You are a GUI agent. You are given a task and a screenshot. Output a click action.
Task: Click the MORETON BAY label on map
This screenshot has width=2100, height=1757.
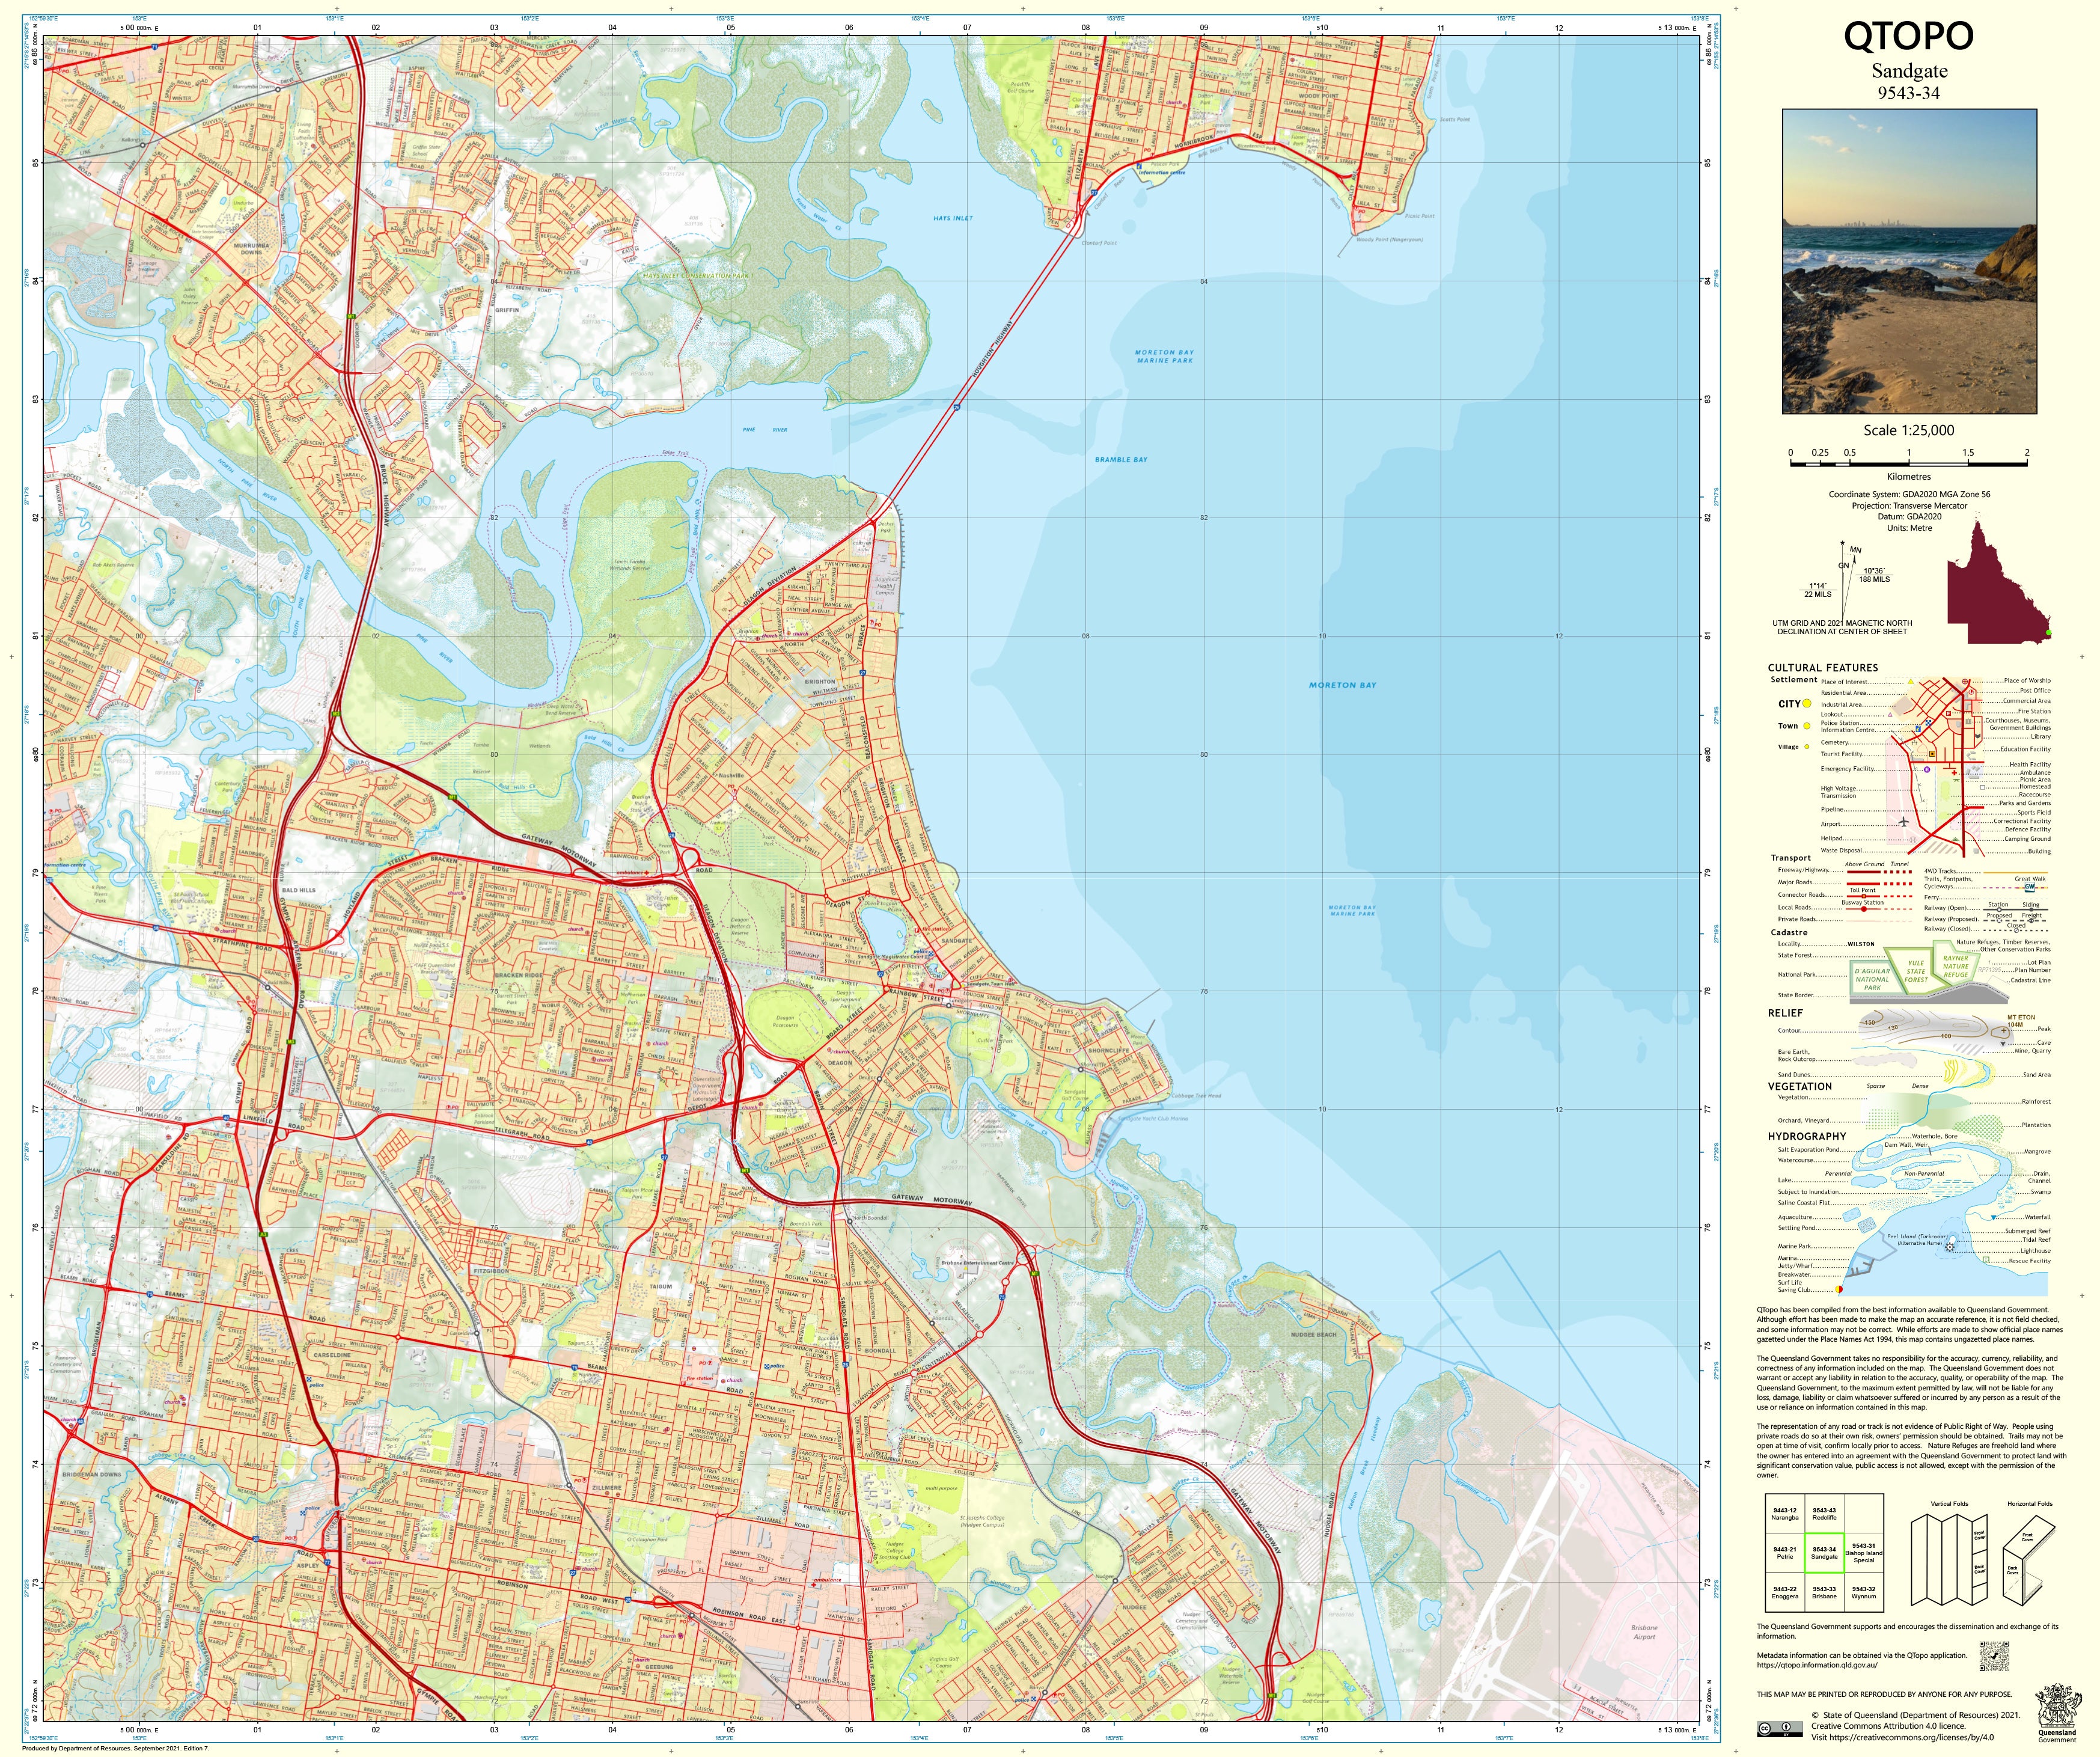[1342, 685]
